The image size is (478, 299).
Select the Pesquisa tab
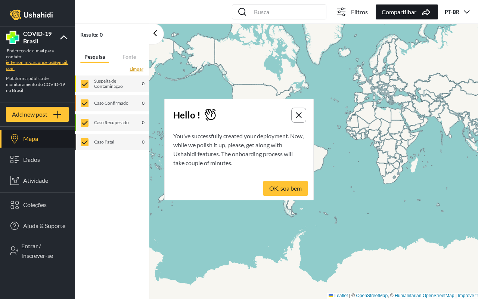(94, 57)
